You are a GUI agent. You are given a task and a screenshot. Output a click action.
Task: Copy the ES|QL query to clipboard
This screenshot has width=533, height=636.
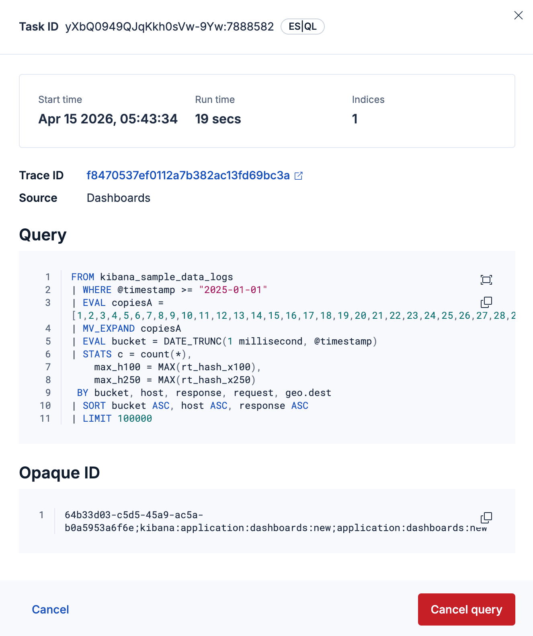[x=486, y=302]
